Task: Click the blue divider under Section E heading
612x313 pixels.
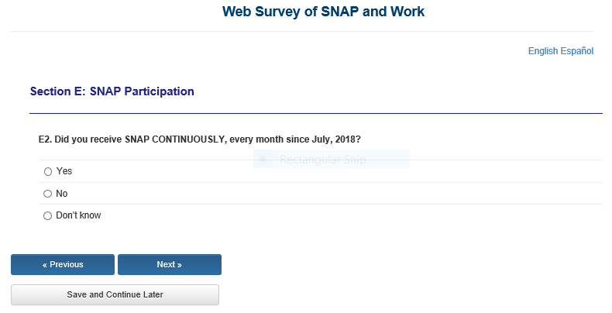Action: pos(316,113)
